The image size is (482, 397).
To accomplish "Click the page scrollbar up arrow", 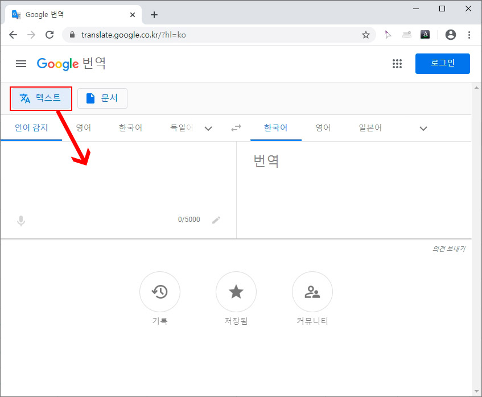I will click(x=476, y=88).
